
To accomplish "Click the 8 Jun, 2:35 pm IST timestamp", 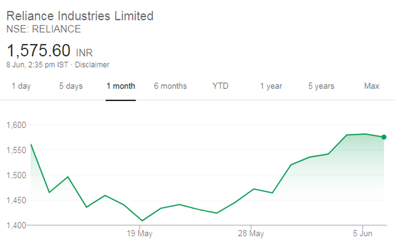I will (37, 65).
